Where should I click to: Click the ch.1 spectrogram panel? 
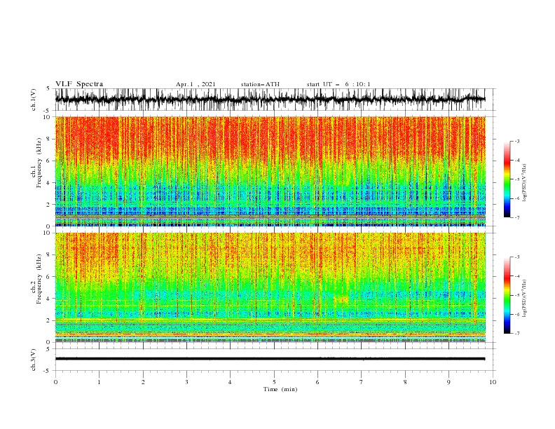270,171
